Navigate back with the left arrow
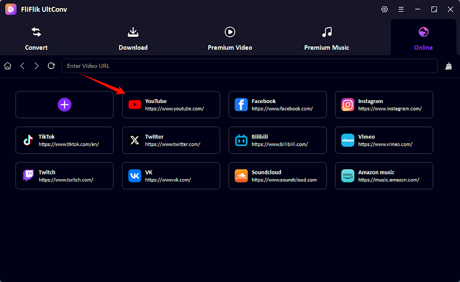 [22, 66]
